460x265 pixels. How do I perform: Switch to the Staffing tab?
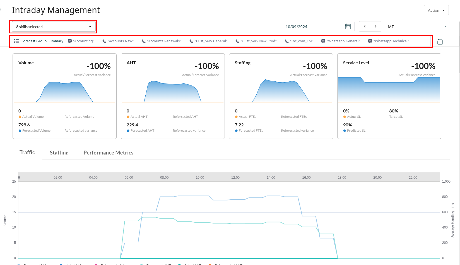59,153
